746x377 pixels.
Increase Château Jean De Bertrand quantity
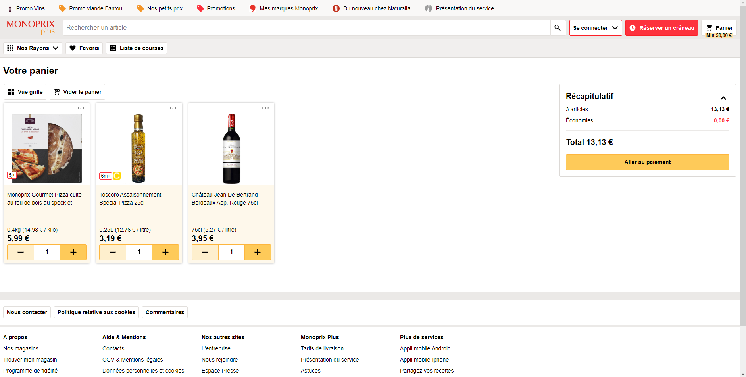(258, 252)
